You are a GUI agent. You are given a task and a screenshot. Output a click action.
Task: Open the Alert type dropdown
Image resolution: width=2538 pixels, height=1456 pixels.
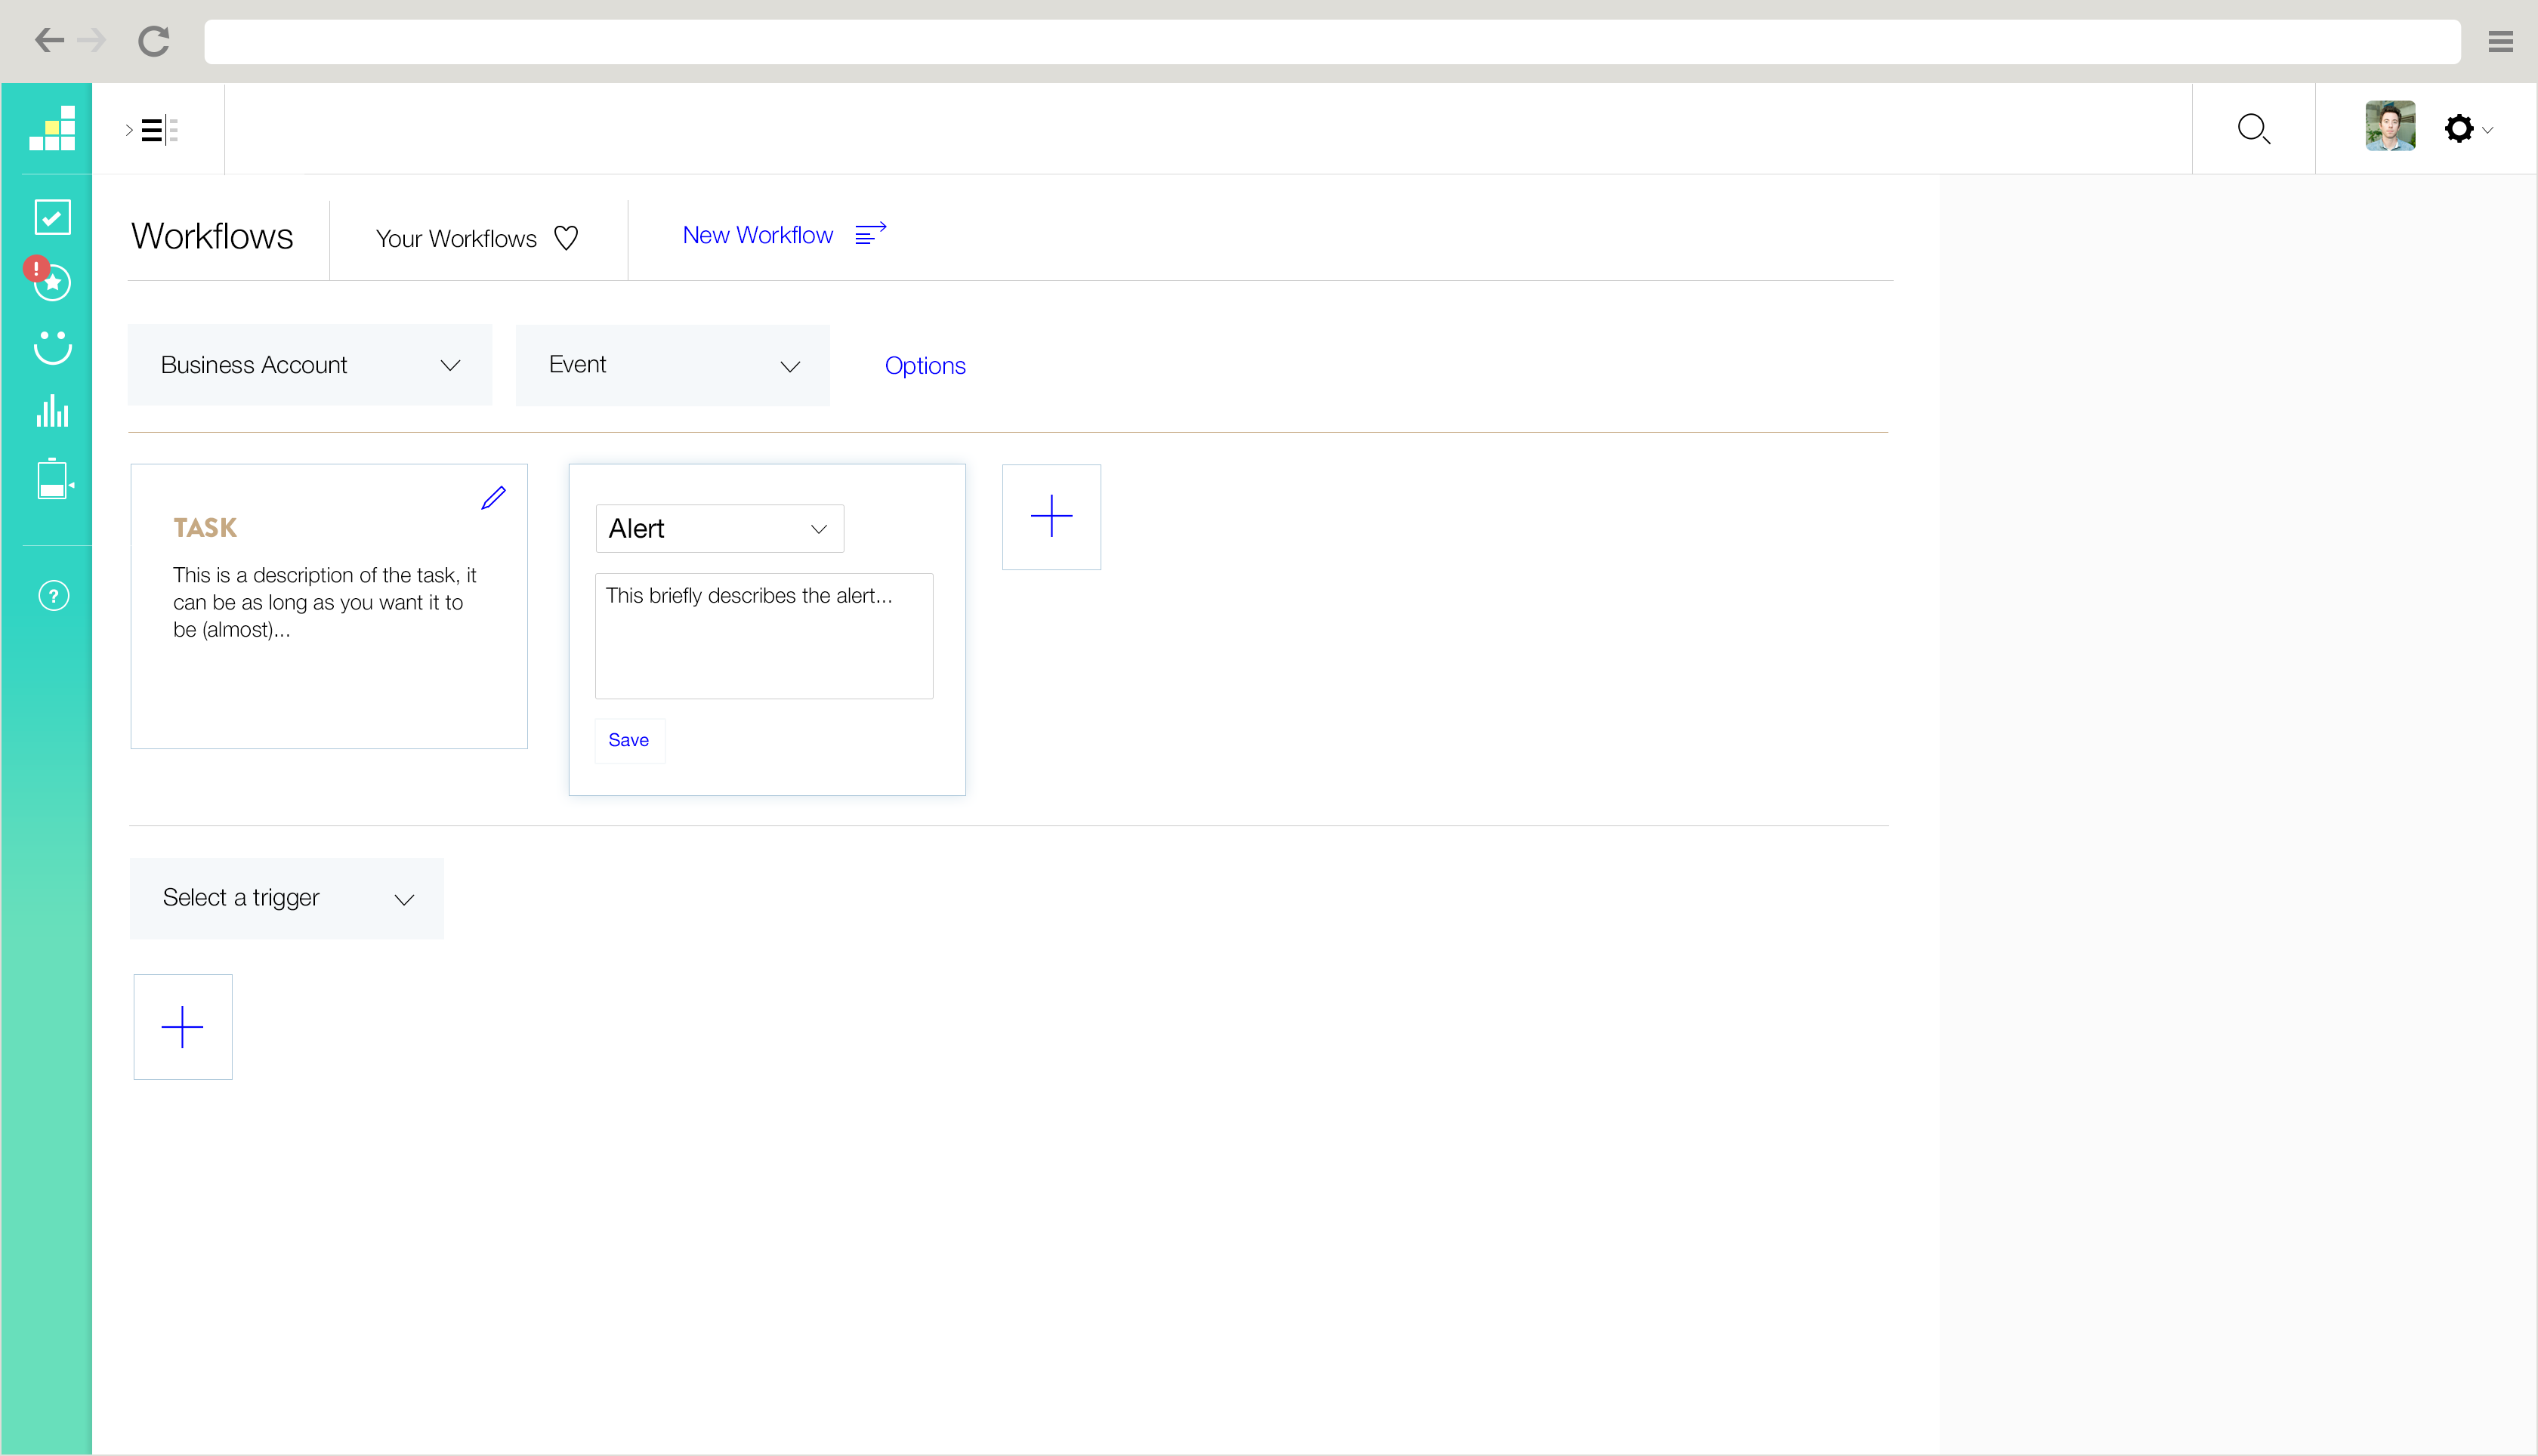720,528
